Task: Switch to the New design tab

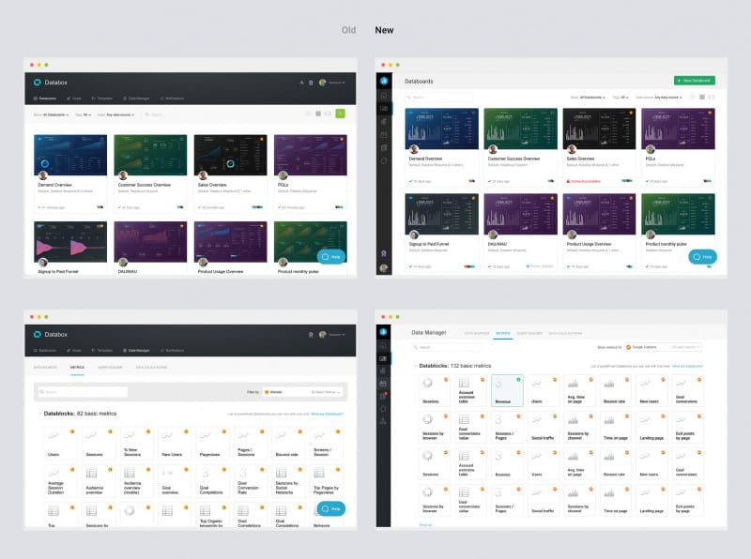Action: pos(384,30)
